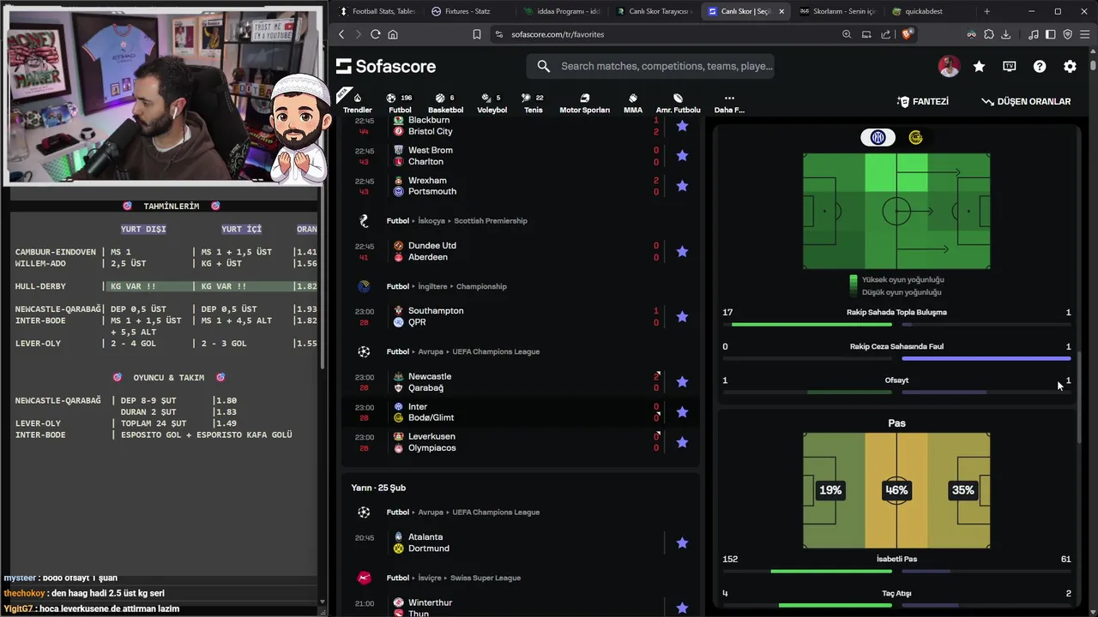Click the İsabetli Pas stat bar
1098x617 pixels.
click(896, 571)
